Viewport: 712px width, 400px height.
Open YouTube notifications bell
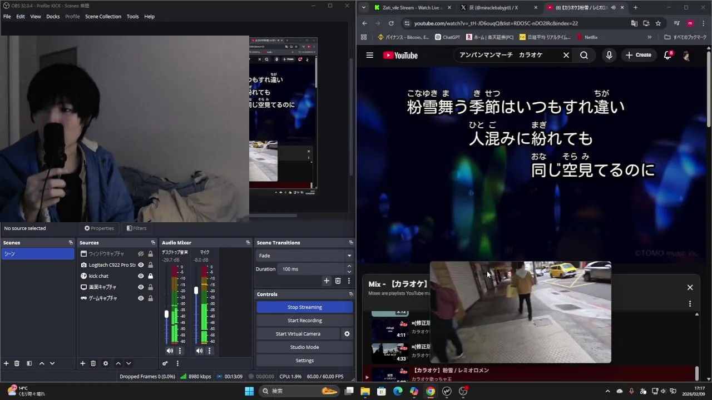pyautogui.click(x=668, y=55)
